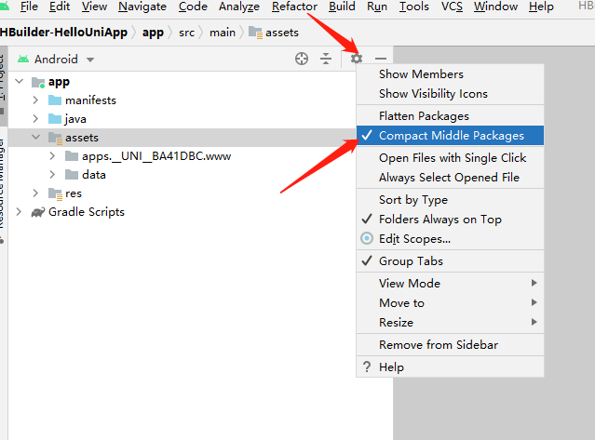595x440 pixels.
Task: Toggle Folders Always on Top option
Action: pos(450,220)
